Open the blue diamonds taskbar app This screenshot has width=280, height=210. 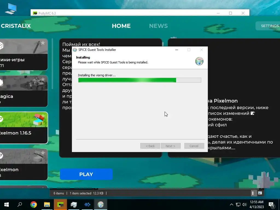87,205
